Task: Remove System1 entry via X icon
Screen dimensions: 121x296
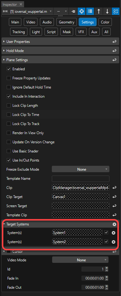Action: 113,233
